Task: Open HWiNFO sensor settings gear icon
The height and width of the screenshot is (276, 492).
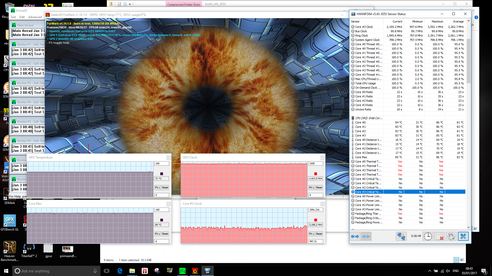Action: (451, 236)
